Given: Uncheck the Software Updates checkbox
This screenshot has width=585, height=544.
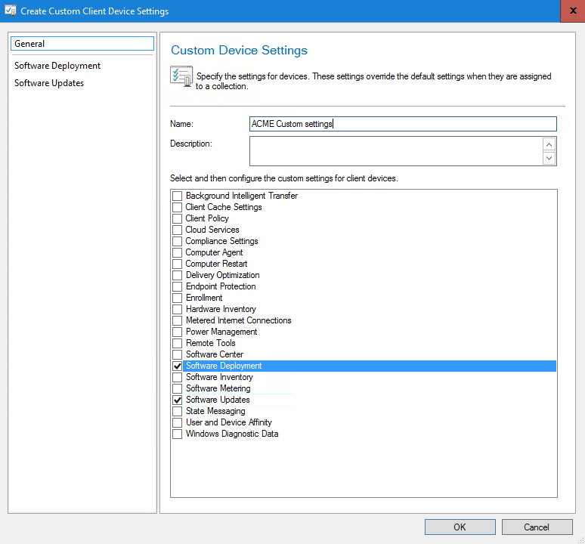Looking at the screenshot, I should (178, 400).
